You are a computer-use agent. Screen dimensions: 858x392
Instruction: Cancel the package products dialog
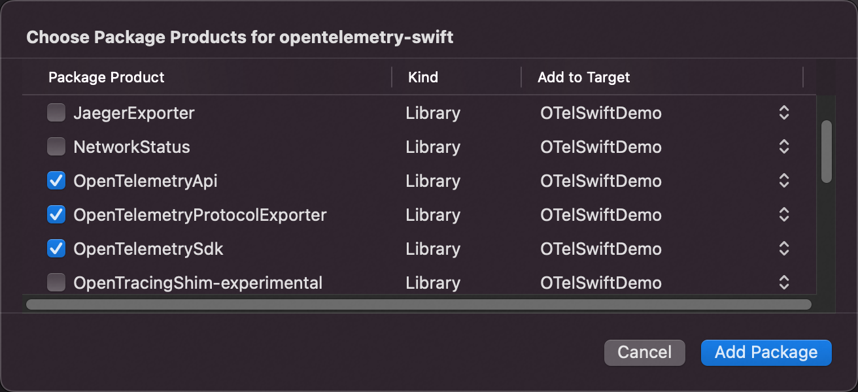(644, 352)
